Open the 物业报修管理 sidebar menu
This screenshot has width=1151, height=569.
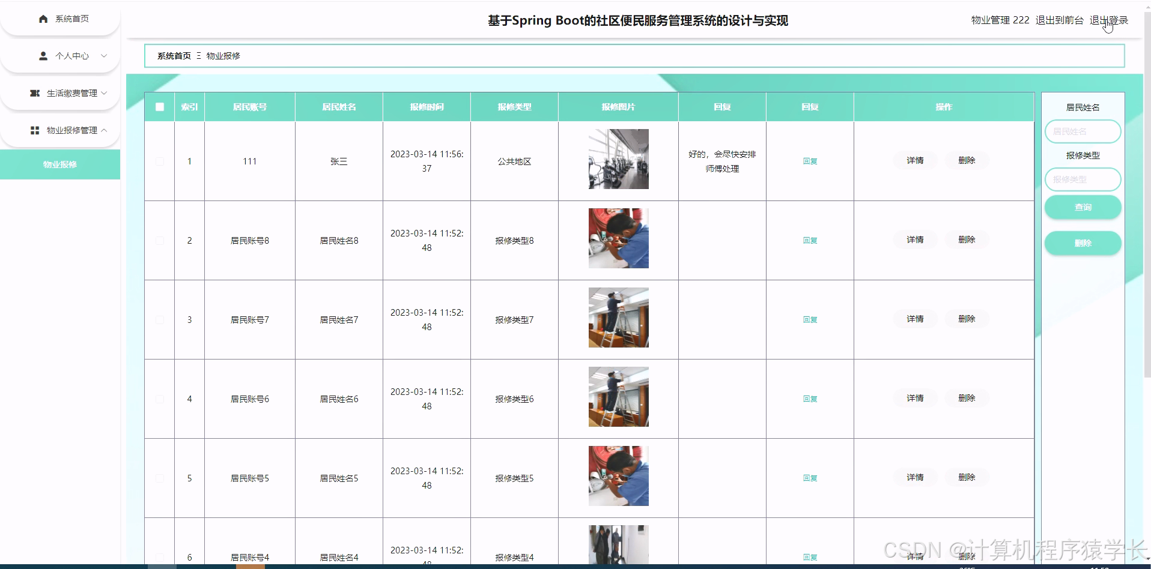(x=60, y=130)
